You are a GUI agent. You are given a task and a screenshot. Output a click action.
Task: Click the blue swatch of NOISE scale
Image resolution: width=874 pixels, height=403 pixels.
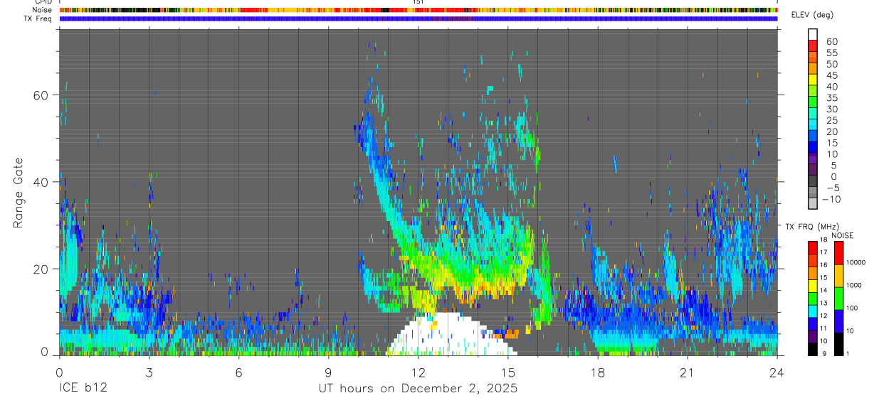[x=838, y=321]
